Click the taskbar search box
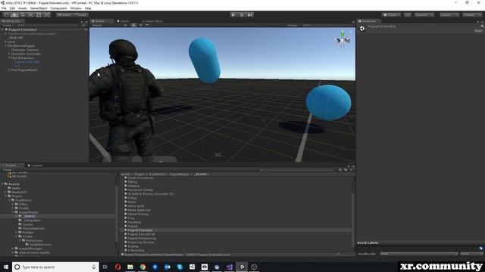The height and width of the screenshot is (272, 485). tap(55, 267)
